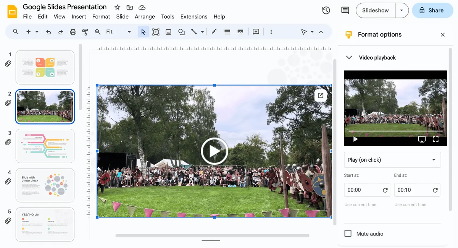
Task: Reset the End at time
Action: (435, 190)
